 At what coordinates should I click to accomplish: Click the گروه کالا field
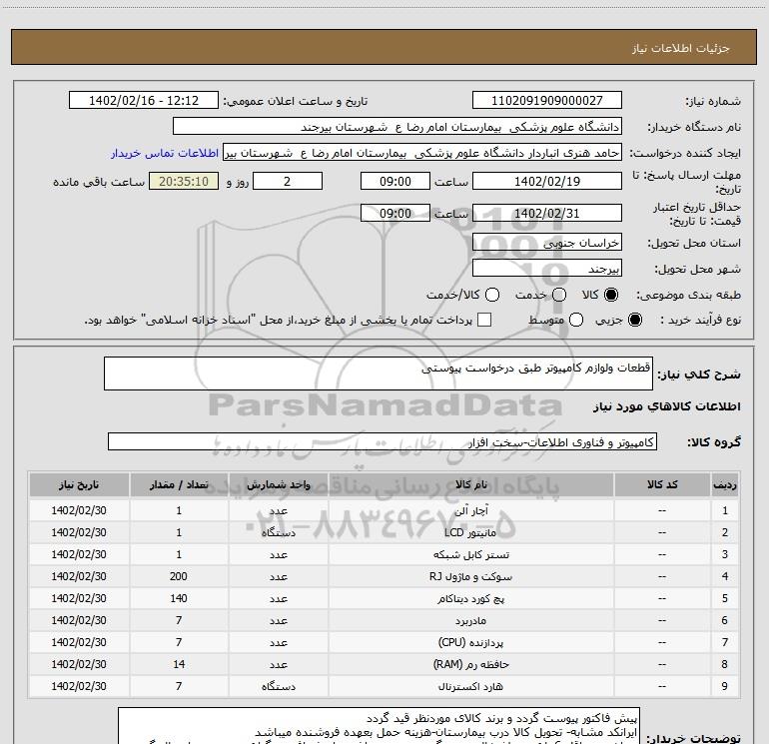pos(383,441)
